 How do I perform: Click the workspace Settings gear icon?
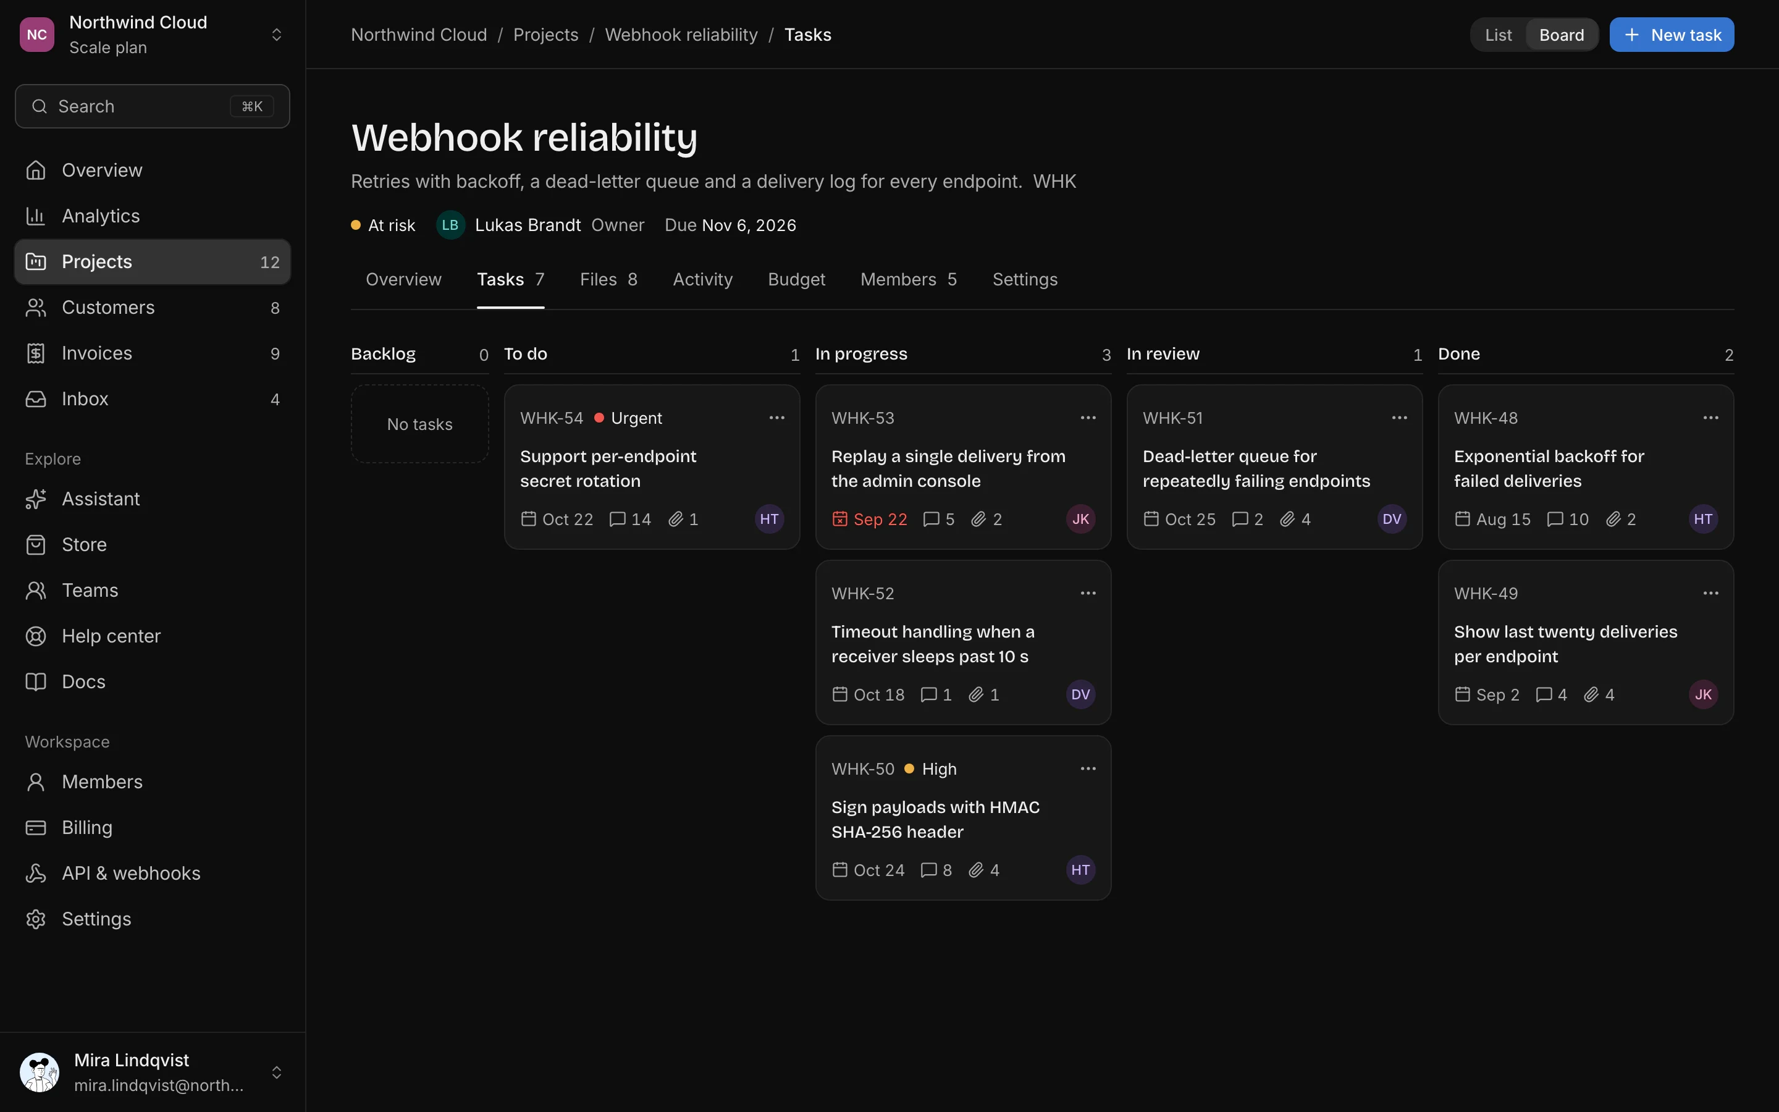tap(35, 919)
